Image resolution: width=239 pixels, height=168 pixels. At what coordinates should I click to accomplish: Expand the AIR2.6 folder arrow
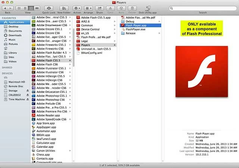click(115, 22)
